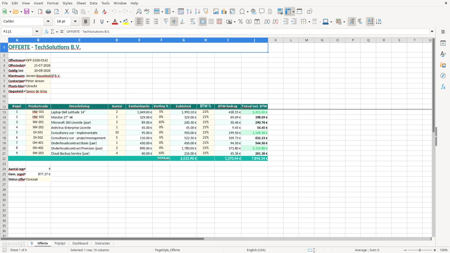
Task: Open the Sidebar Navigator compass icon
Action: pyautogui.click(x=443, y=76)
